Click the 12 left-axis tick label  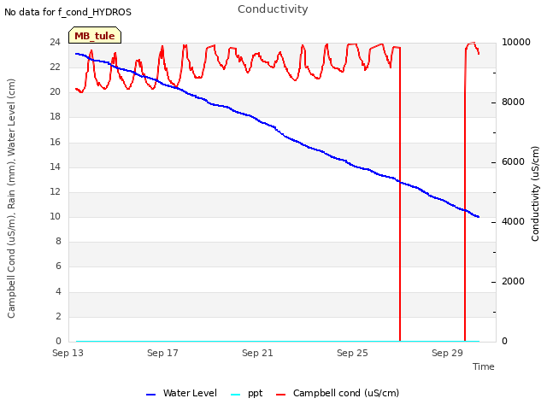(55, 191)
